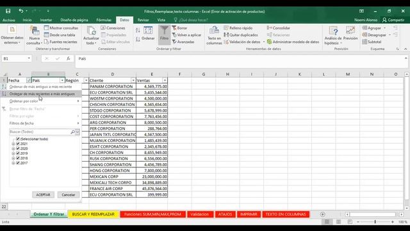Zoom out with the minus button
The image size is (410, 231).
tap(357, 222)
